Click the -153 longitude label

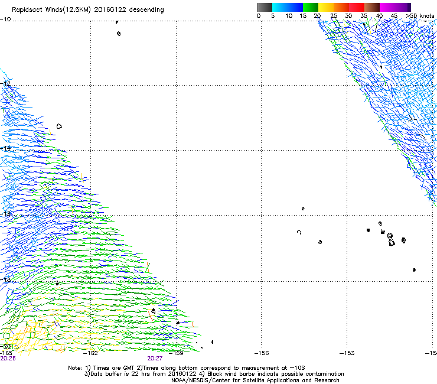click(x=347, y=353)
